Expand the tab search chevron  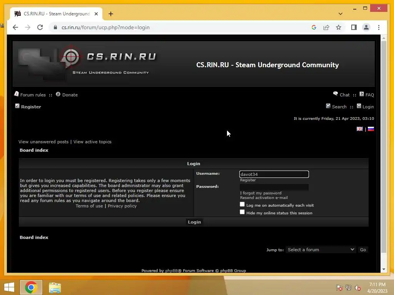tap(341, 14)
